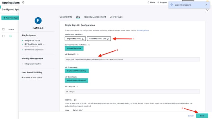Click the green status check icon
The image size is (212, 119).
tap(10, 36)
